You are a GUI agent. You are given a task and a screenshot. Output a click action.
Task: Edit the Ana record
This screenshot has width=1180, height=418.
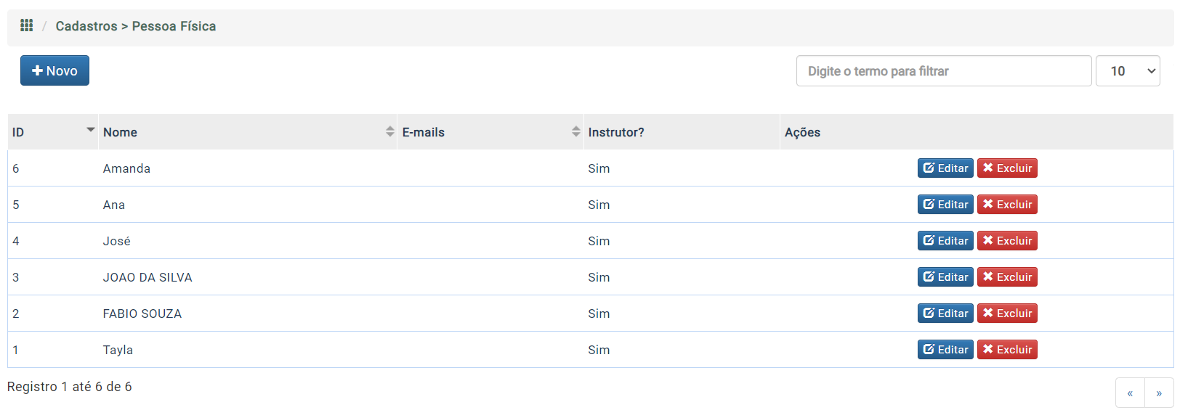point(945,205)
